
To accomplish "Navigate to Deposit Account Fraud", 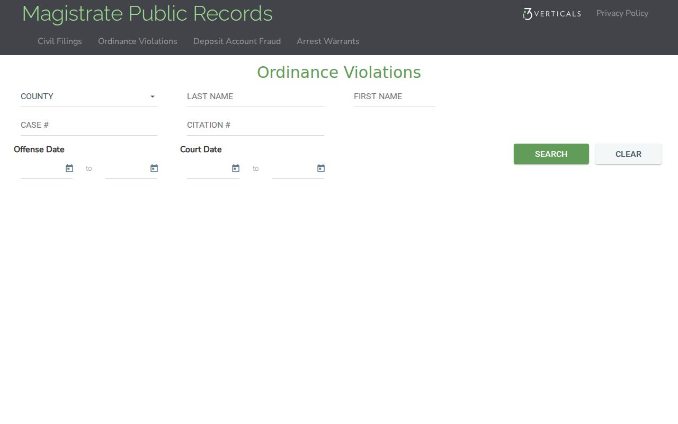I will (237, 41).
